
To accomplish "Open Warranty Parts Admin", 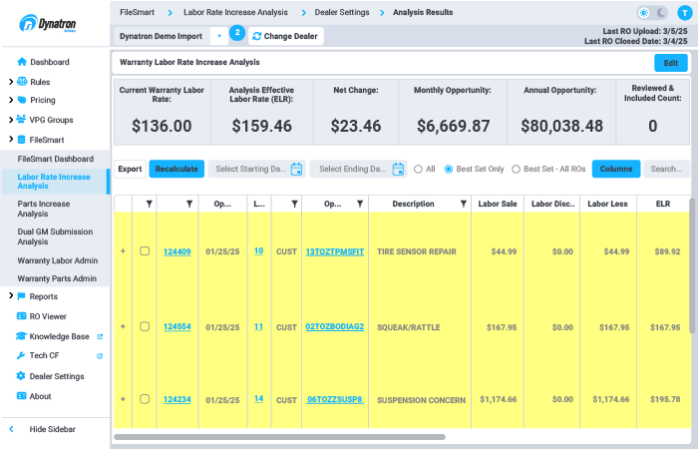I will coord(56,278).
